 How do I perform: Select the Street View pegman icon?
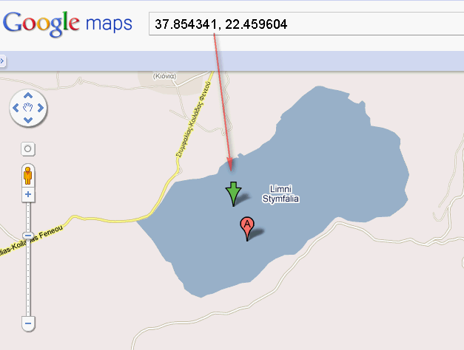click(28, 176)
